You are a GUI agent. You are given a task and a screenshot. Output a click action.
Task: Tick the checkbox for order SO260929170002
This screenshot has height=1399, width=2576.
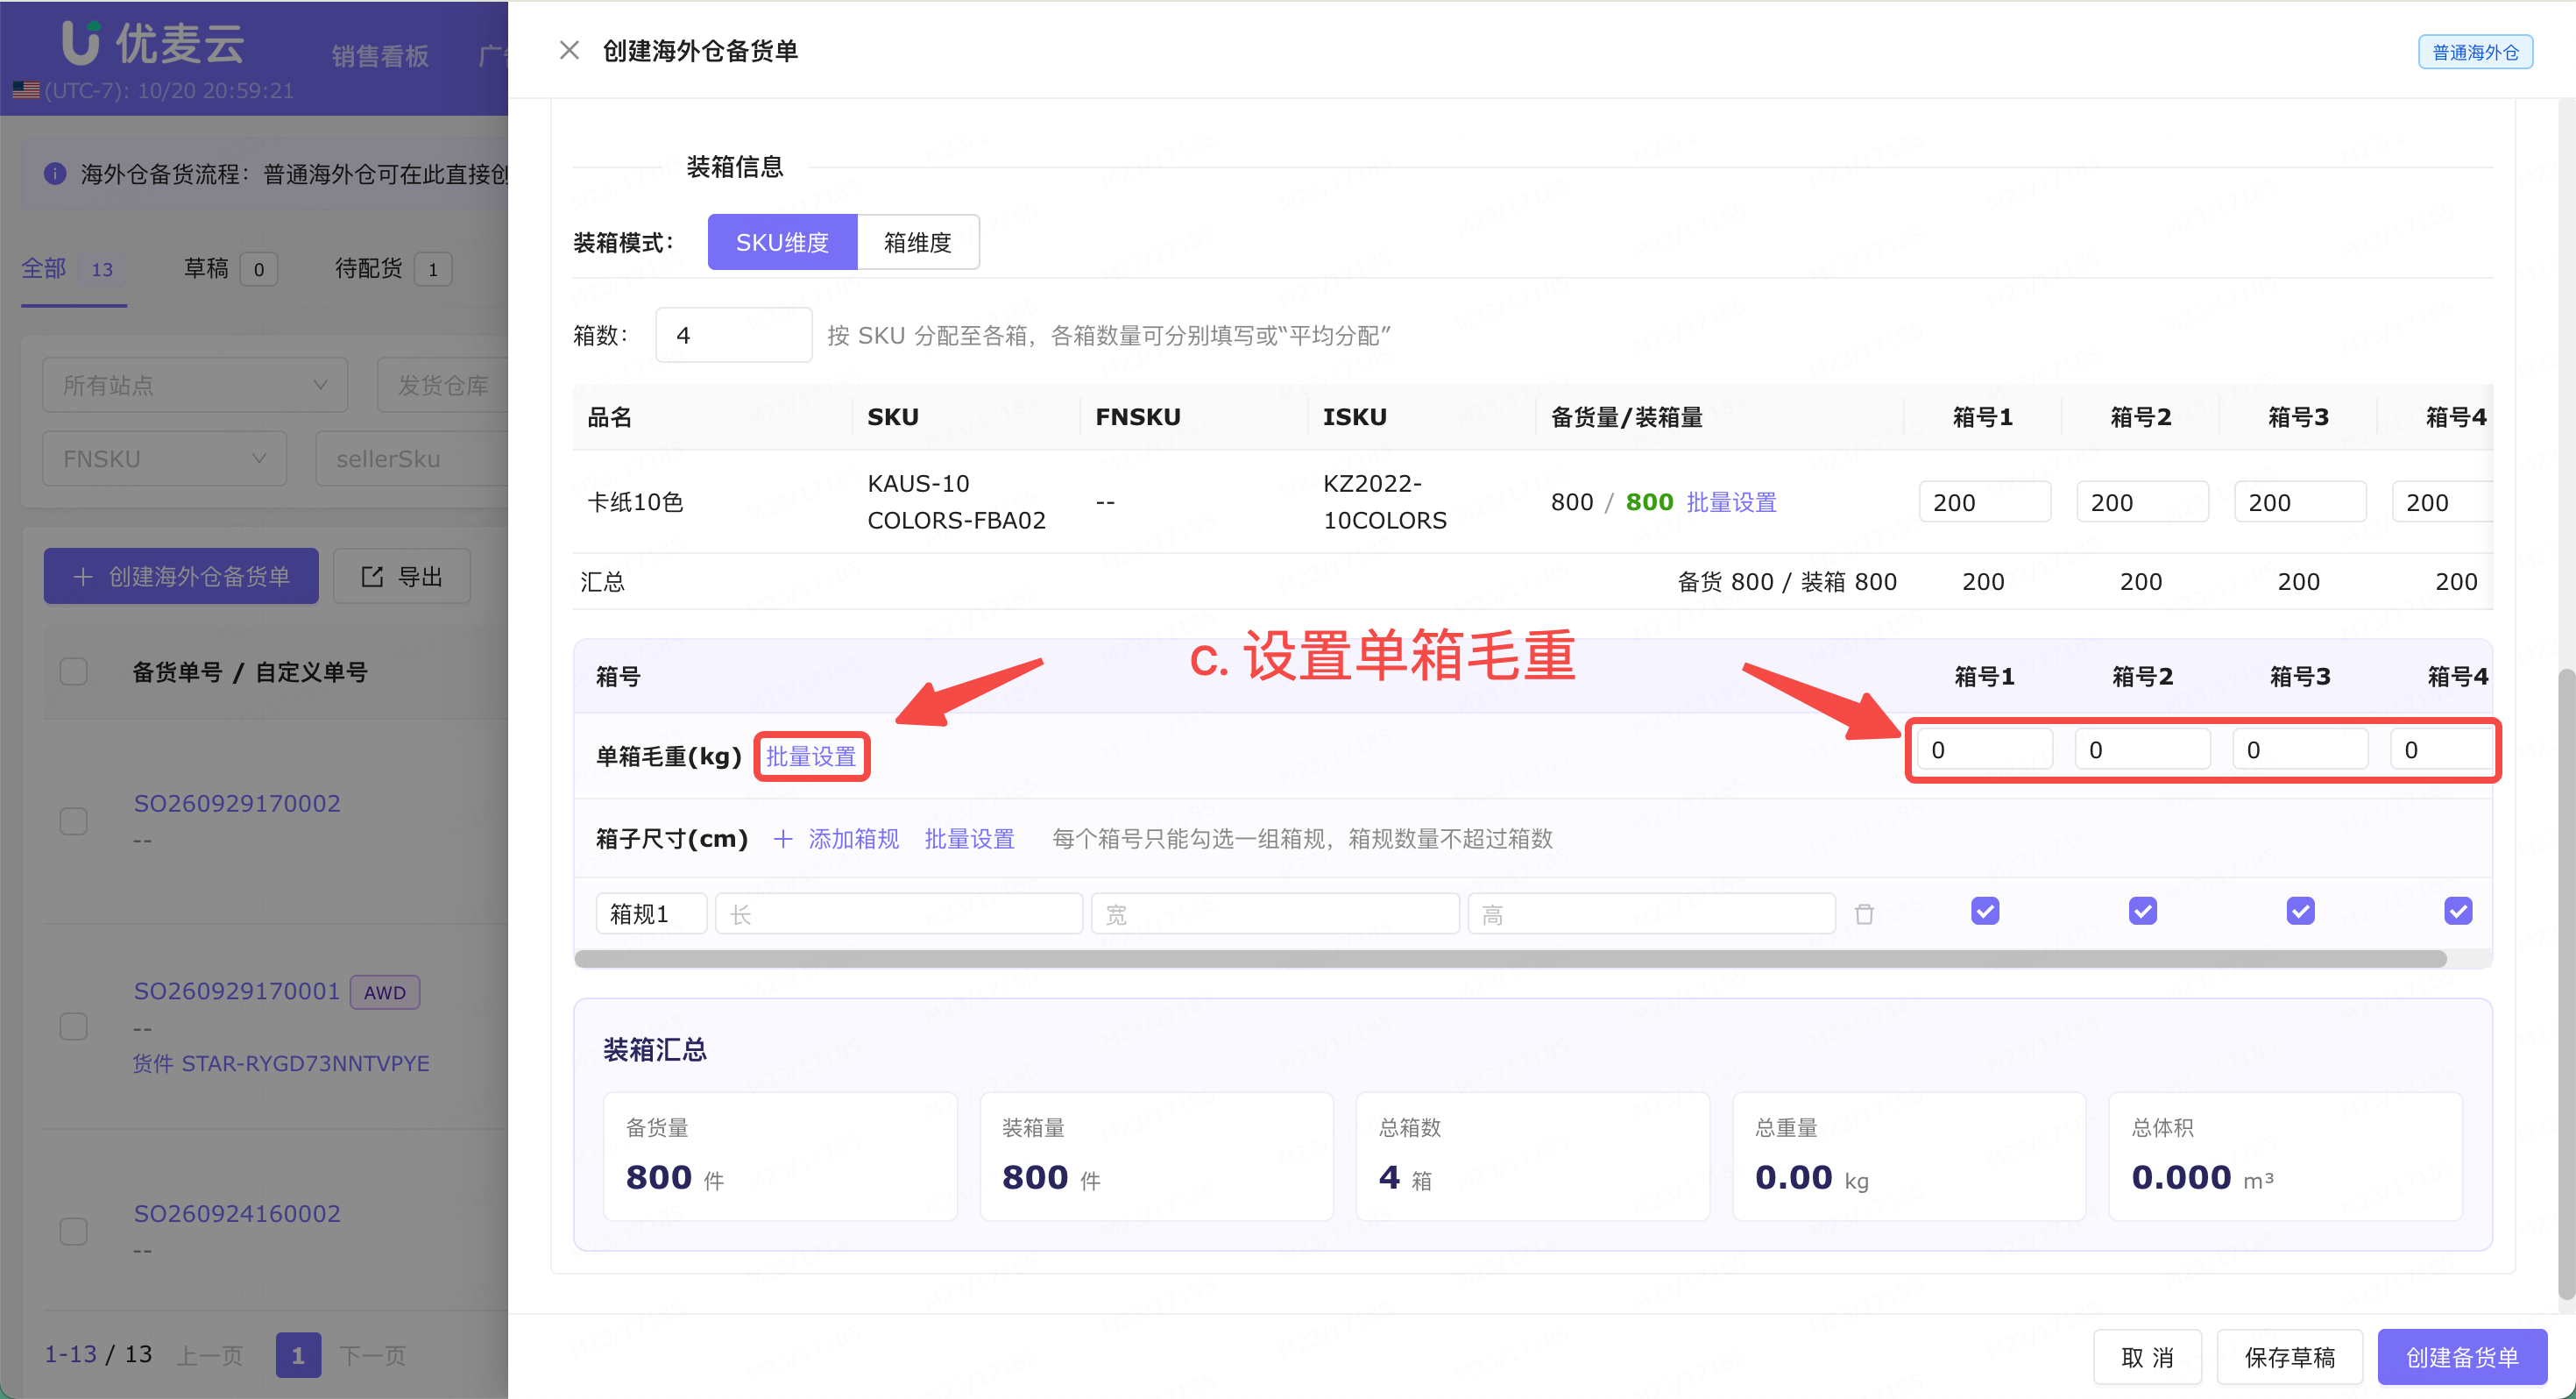74,820
